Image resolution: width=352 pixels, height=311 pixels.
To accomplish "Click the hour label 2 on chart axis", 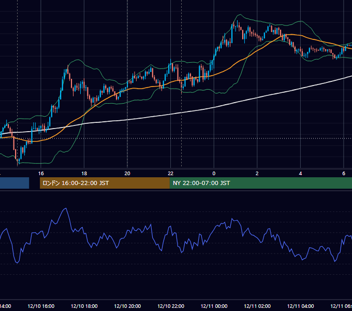I will (x=257, y=174).
